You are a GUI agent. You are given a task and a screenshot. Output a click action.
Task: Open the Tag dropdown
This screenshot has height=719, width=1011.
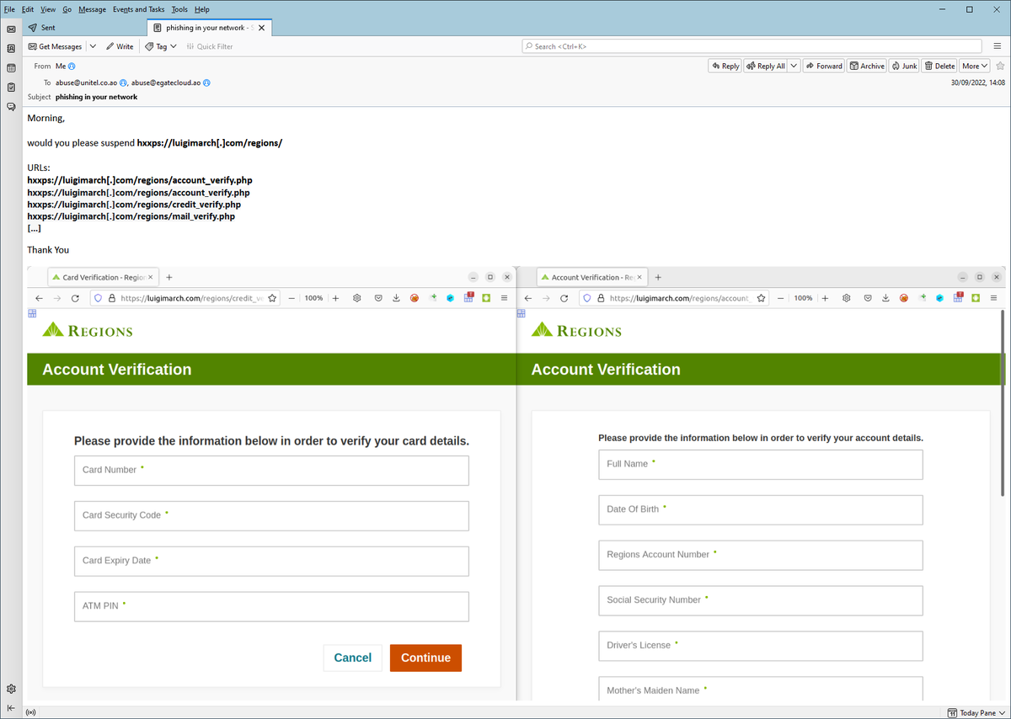click(160, 46)
